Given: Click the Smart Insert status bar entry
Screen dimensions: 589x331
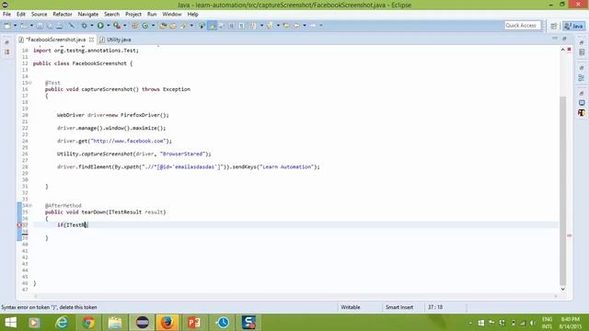Looking at the screenshot, I should pyautogui.click(x=398, y=307).
